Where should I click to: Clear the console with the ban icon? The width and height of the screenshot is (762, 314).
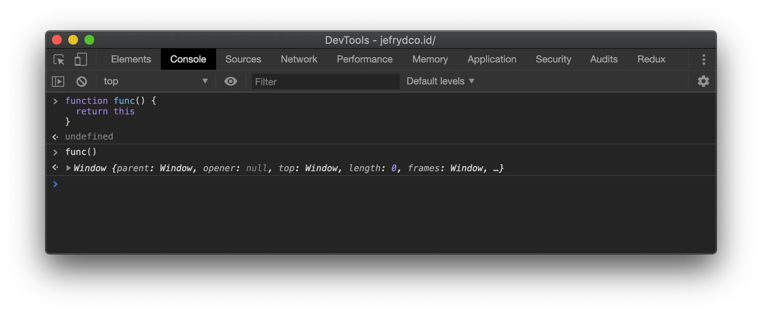(82, 82)
